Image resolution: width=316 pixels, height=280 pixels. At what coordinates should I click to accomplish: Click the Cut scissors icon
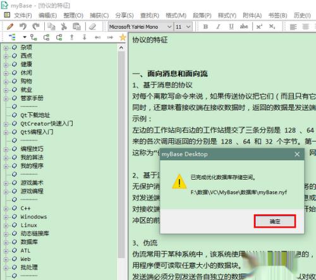(x=64, y=26)
